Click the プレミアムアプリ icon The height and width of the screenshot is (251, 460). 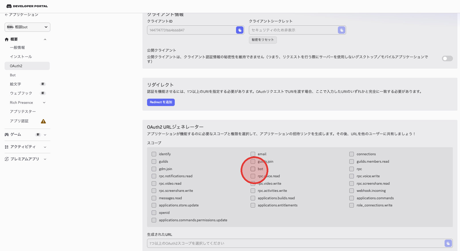click(7, 159)
